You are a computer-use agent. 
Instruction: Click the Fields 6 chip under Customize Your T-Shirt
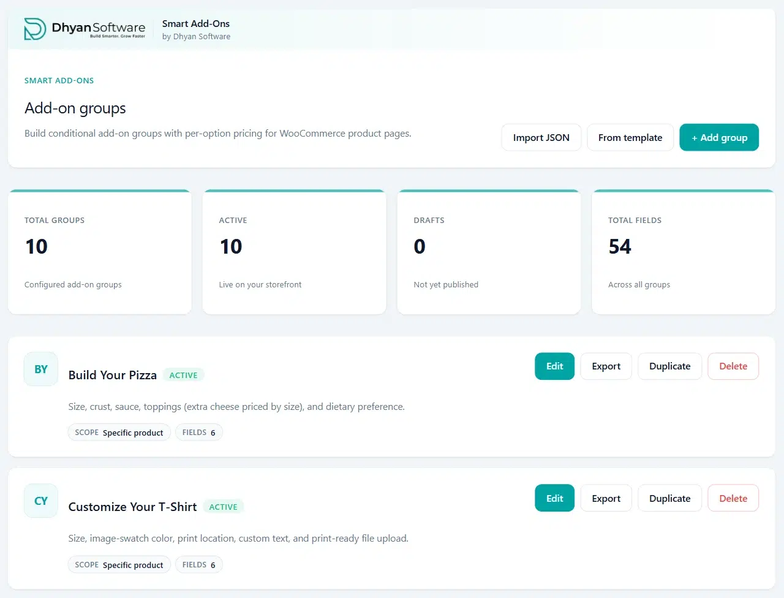199,564
